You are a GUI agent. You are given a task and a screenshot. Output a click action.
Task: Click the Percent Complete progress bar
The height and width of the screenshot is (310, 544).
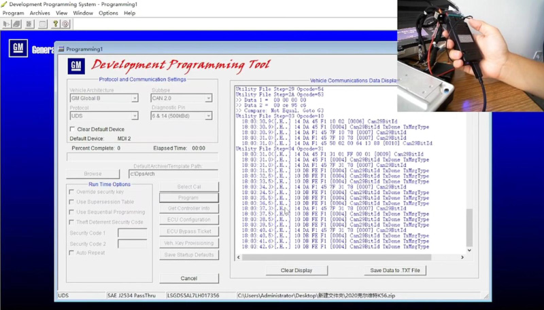tap(142, 157)
